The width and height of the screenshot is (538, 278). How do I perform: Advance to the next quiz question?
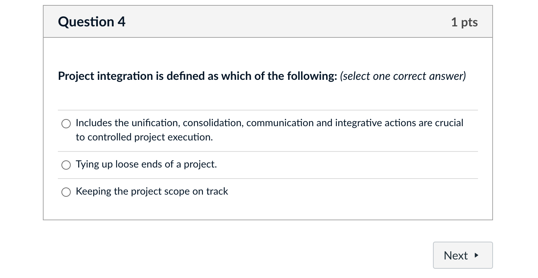point(463,255)
